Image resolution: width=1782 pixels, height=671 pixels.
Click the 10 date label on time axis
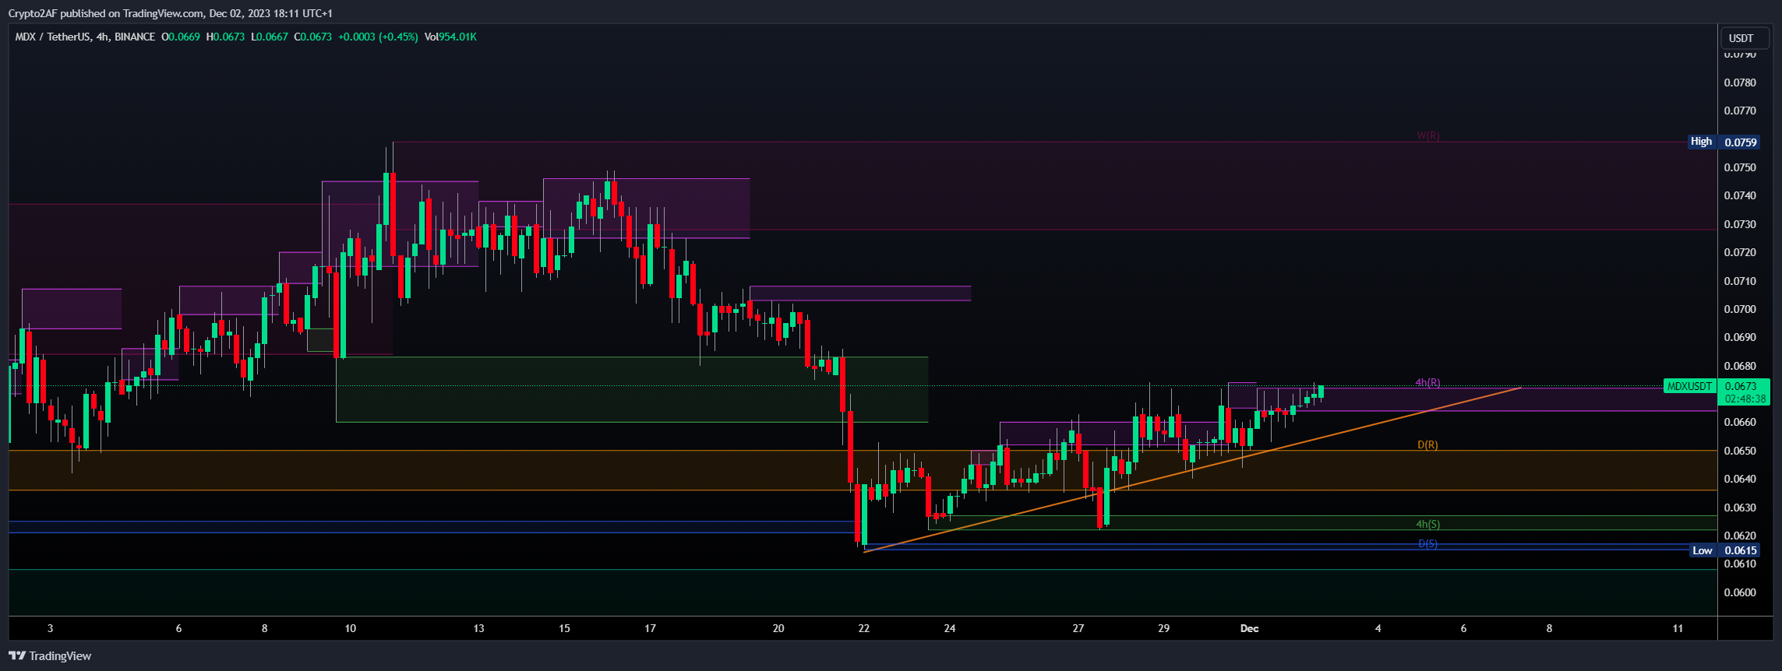click(x=351, y=628)
